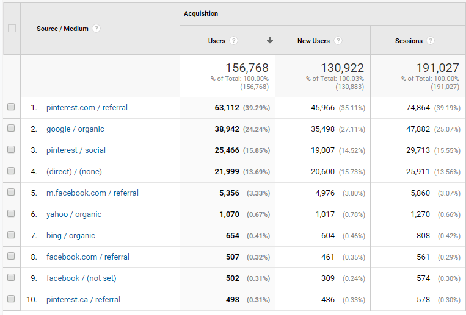Click the Users column sort arrow
Image resolution: width=466 pixels, height=315 pixels.
[x=269, y=40]
